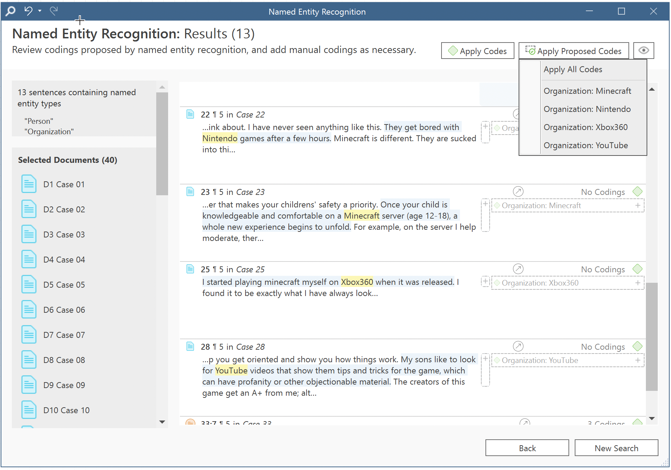Toggle the eye preview button
Screen dimensions: 671x470
click(643, 51)
